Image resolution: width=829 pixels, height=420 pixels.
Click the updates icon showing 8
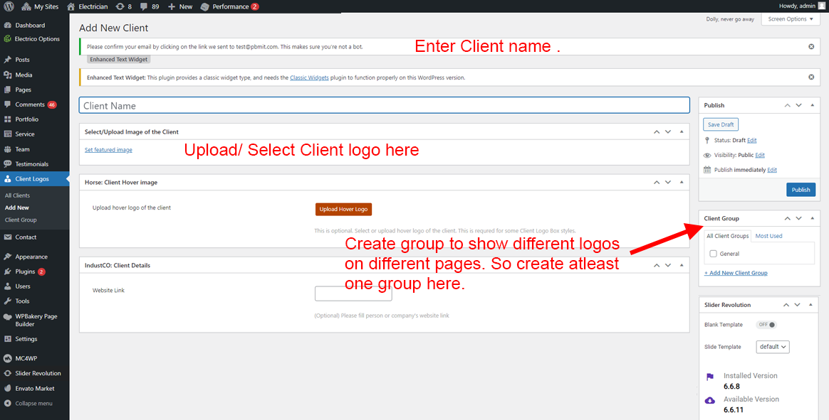click(x=120, y=6)
